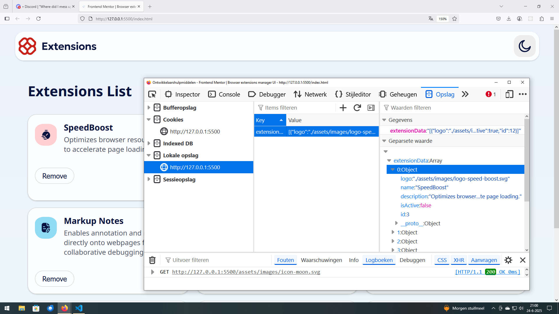Open the icon-moon.svg request link
The width and height of the screenshot is (559, 314).
(246, 272)
